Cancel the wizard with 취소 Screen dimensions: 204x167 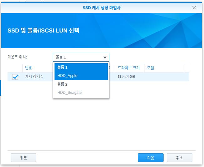pos(180,158)
